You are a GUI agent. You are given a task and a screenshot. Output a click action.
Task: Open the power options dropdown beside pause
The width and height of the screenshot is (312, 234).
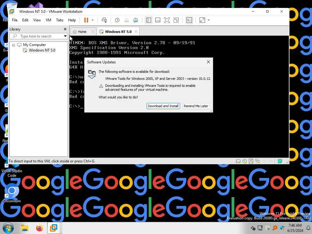coord(93,20)
